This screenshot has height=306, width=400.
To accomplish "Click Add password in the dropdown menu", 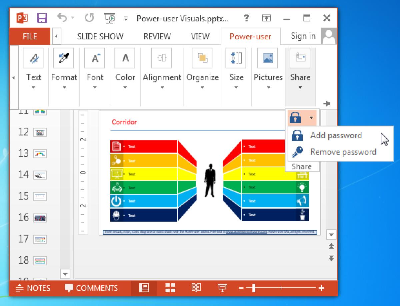I will pos(336,135).
